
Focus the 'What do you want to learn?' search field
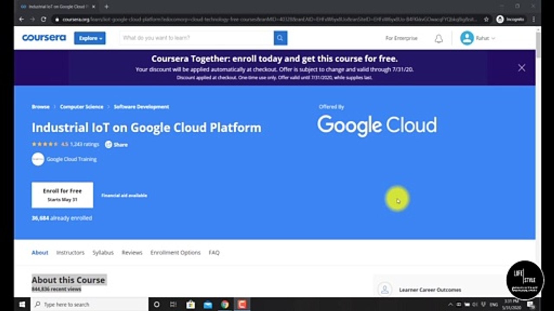coord(197,38)
